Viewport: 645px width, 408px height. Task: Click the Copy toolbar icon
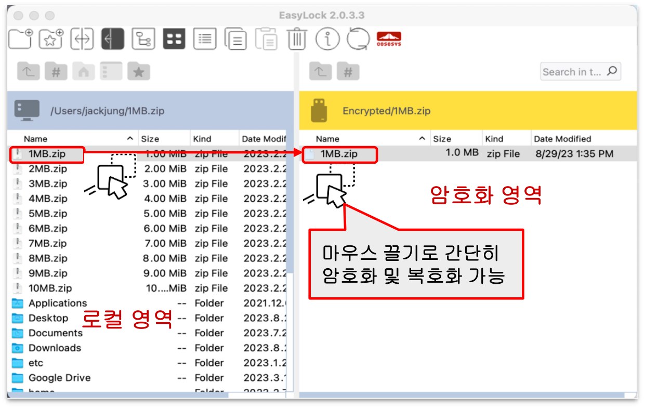click(236, 39)
